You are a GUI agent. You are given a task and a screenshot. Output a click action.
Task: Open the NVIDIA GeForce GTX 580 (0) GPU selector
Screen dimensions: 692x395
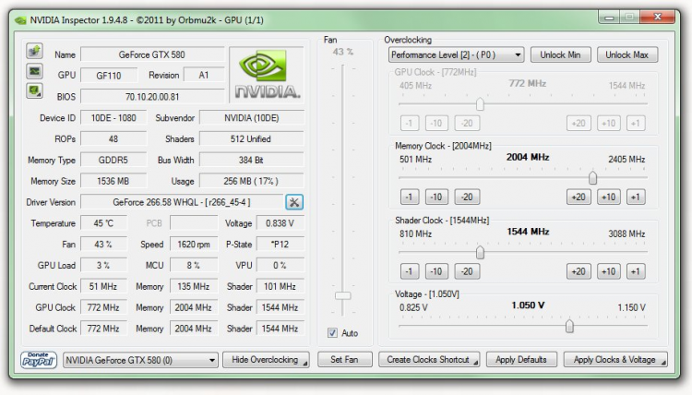pyautogui.click(x=141, y=360)
